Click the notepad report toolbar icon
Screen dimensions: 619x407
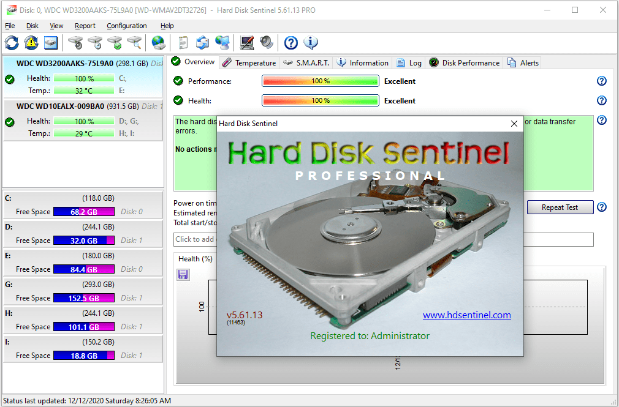click(183, 43)
